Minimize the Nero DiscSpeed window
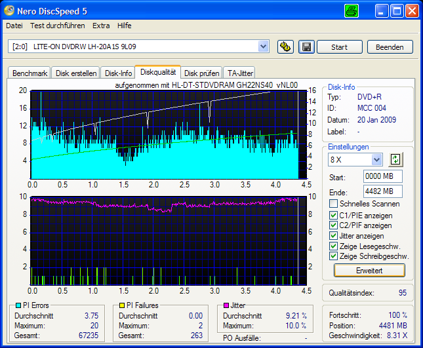 tap(381, 11)
